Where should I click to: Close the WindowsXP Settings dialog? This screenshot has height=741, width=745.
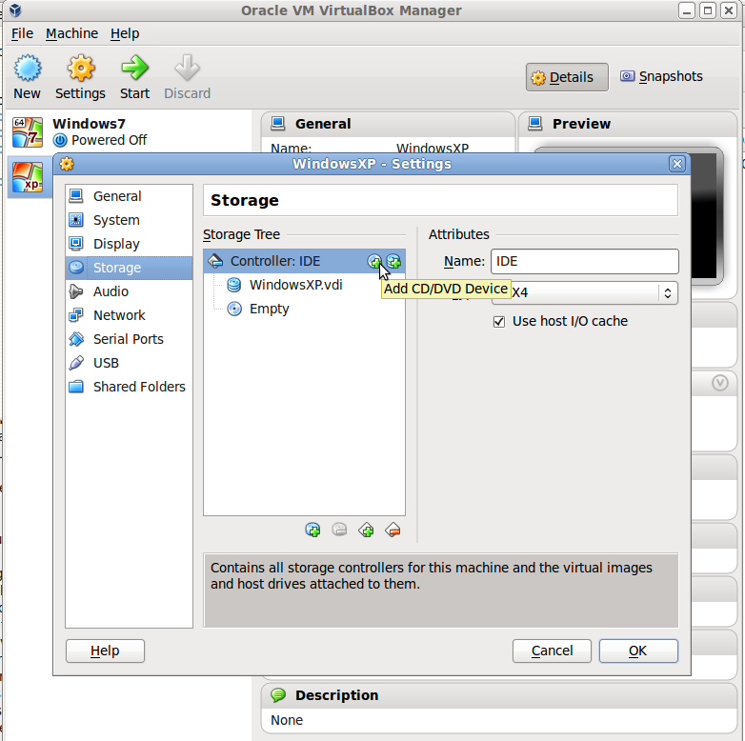tap(677, 164)
